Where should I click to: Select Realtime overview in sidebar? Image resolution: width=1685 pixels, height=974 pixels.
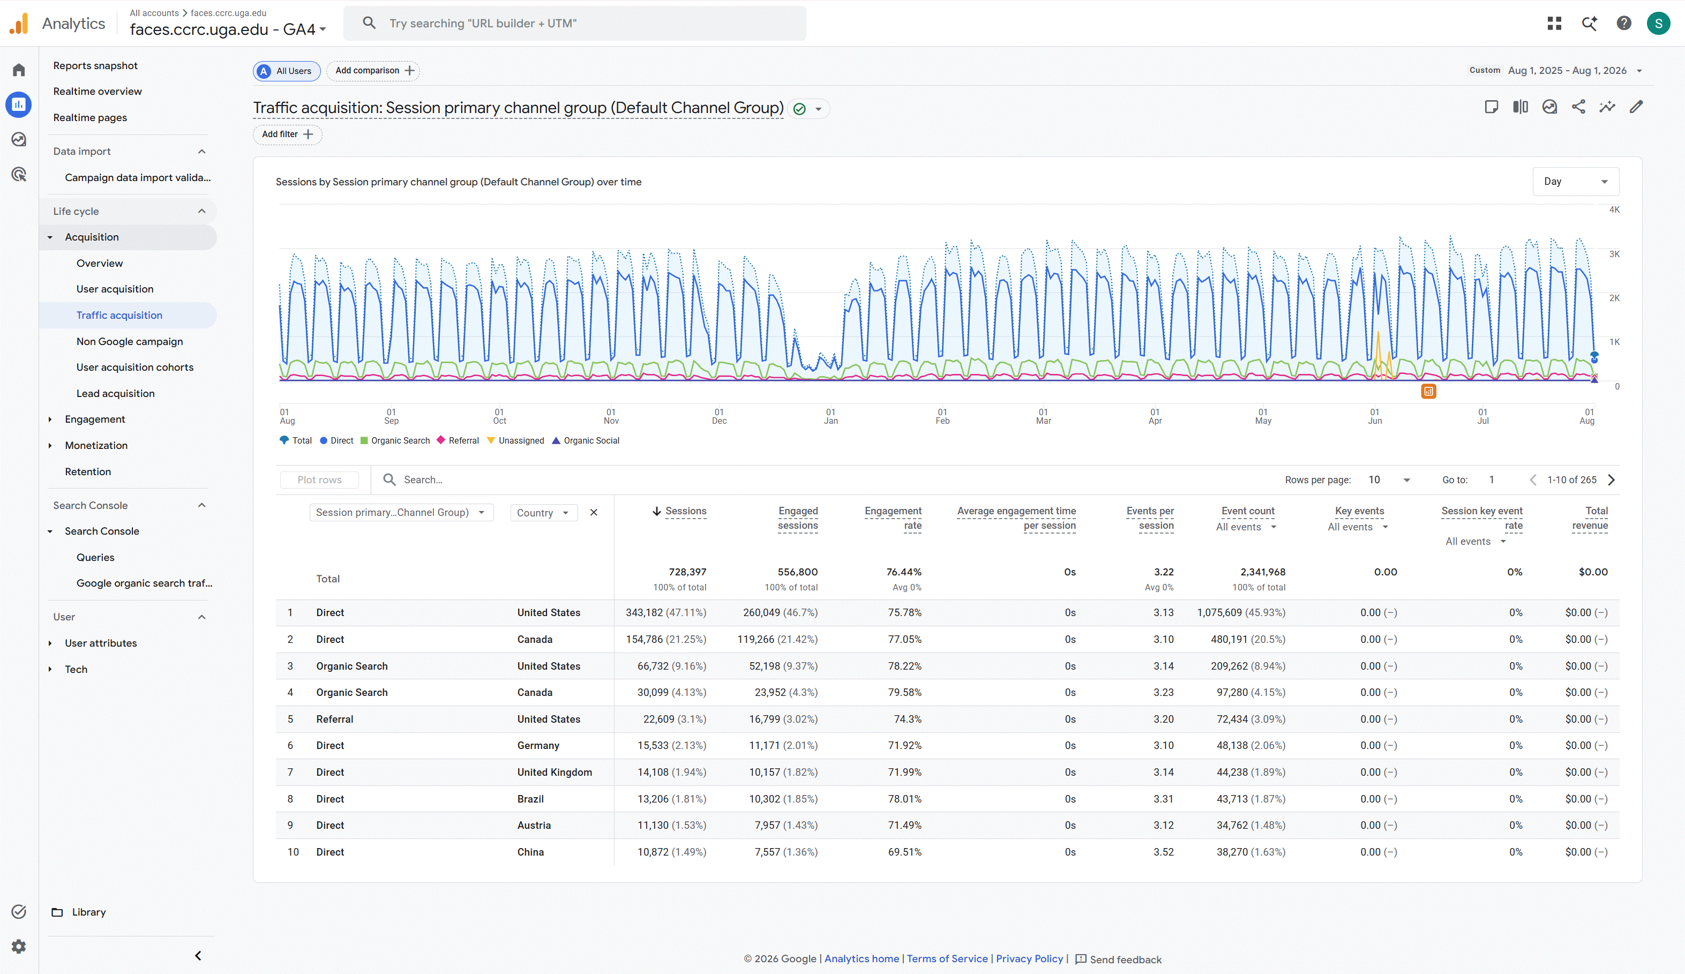coord(98,92)
